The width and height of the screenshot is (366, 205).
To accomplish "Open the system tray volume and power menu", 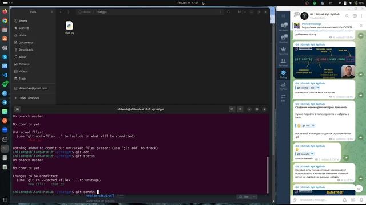I will (x=350, y=3).
